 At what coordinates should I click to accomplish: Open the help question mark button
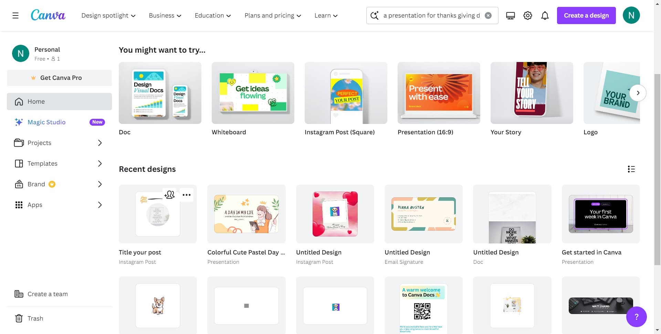click(x=636, y=316)
